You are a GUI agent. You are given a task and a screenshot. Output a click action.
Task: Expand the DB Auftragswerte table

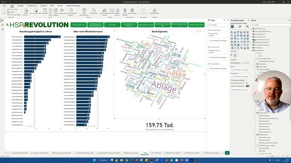click(252, 37)
